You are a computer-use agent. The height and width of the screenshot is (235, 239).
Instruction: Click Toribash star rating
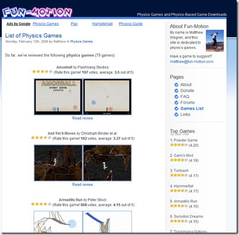point(179,175)
